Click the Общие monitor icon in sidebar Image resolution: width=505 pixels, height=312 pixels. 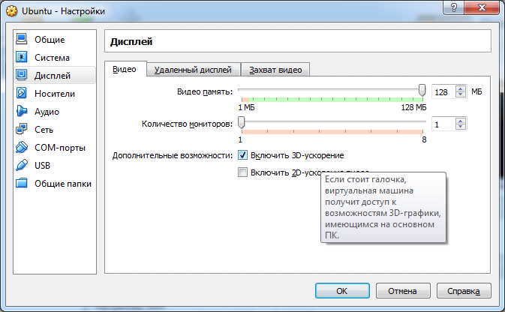[22, 39]
